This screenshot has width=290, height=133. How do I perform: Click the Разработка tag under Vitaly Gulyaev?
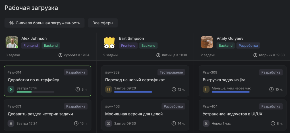tap(248, 46)
